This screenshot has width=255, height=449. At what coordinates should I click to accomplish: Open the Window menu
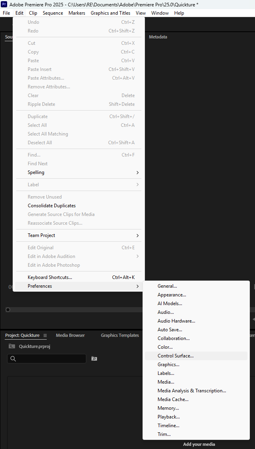tap(160, 13)
